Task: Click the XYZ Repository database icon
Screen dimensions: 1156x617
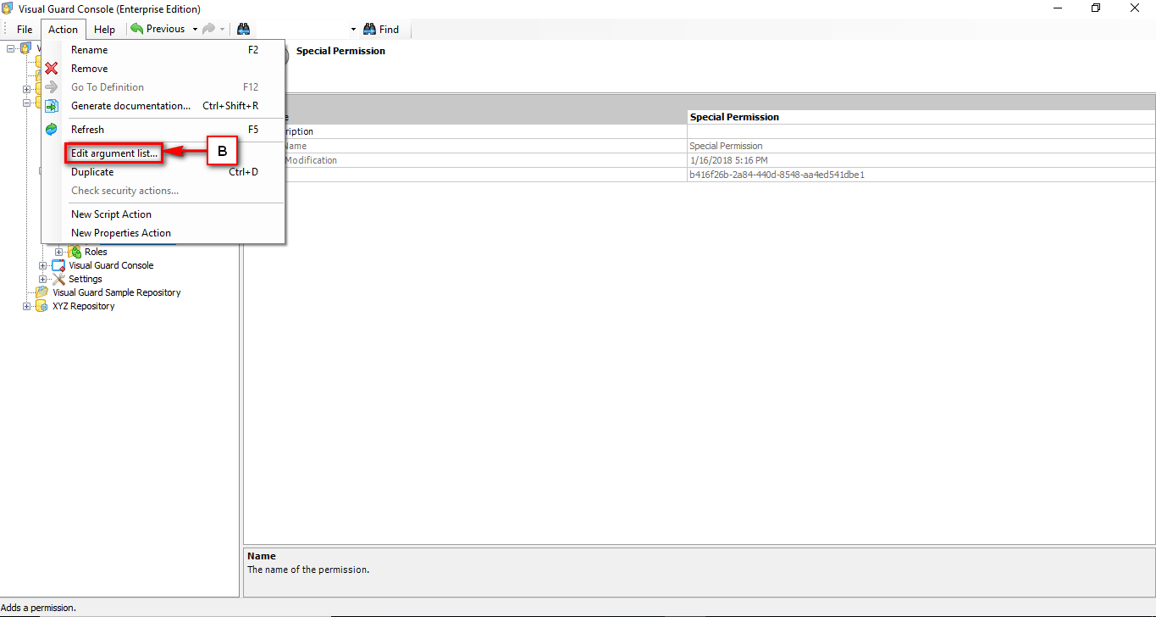Action: click(x=41, y=306)
